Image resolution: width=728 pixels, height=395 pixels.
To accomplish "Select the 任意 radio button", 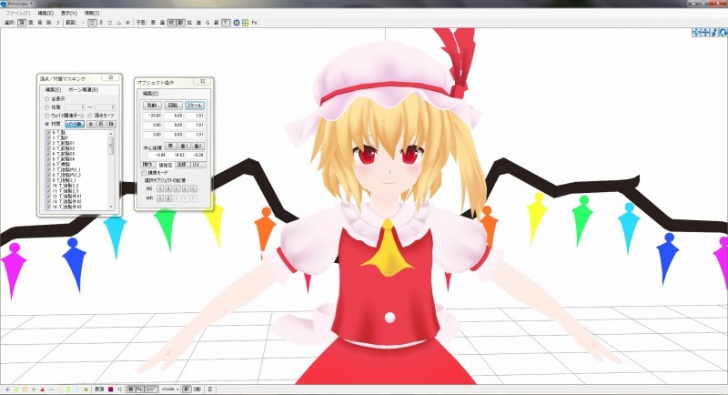I will [x=47, y=107].
